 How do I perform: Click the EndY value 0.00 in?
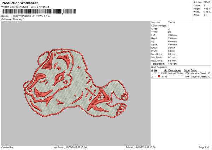pyautogui.click(x=172, y=51)
